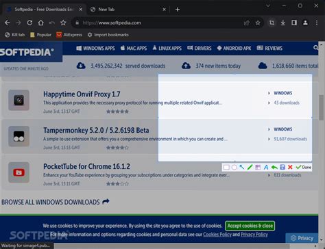Close the Softpedia tab
Image resolution: width=325 pixels, height=249 pixels.
[81, 10]
